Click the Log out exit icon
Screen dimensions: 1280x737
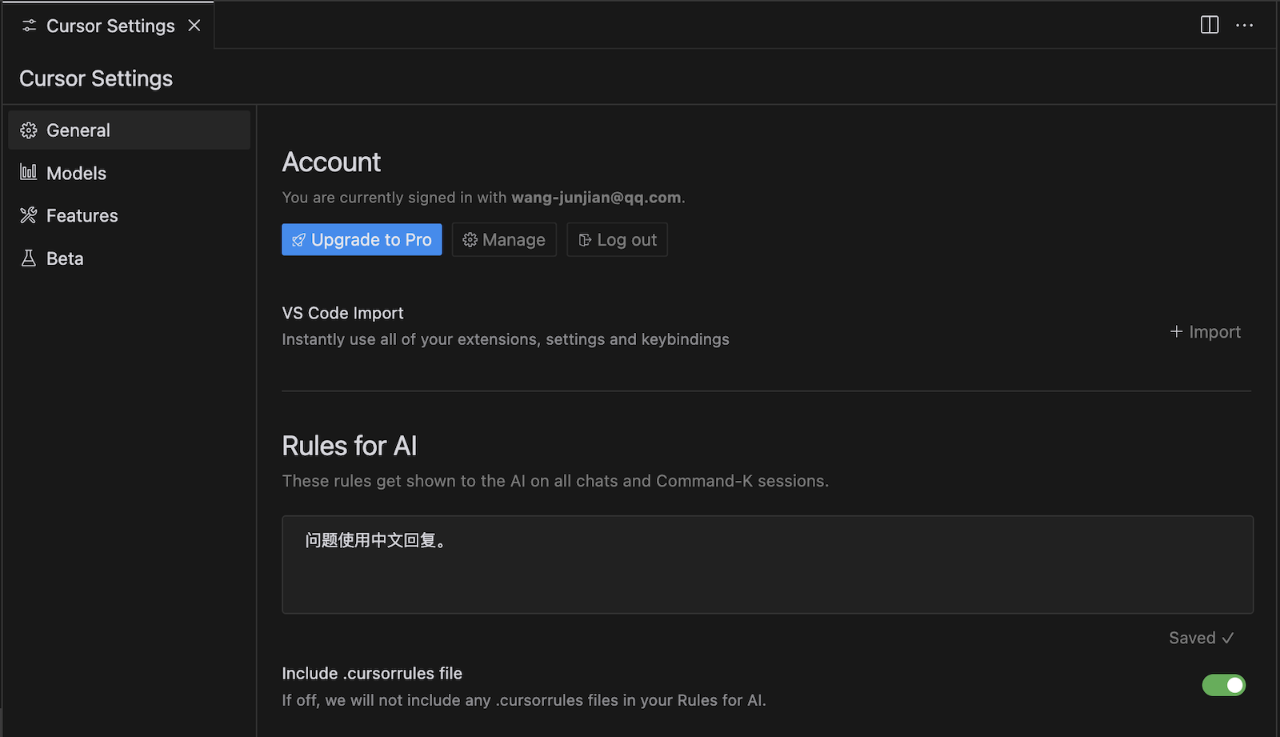(x=585, y=240)
